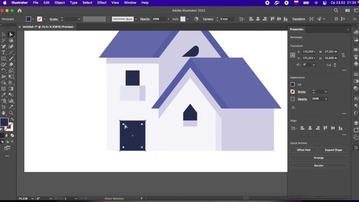The width and height of the screenshot is (359, 202).
Task: Open the search magnifier in title bar
Action: coord(336,11)
